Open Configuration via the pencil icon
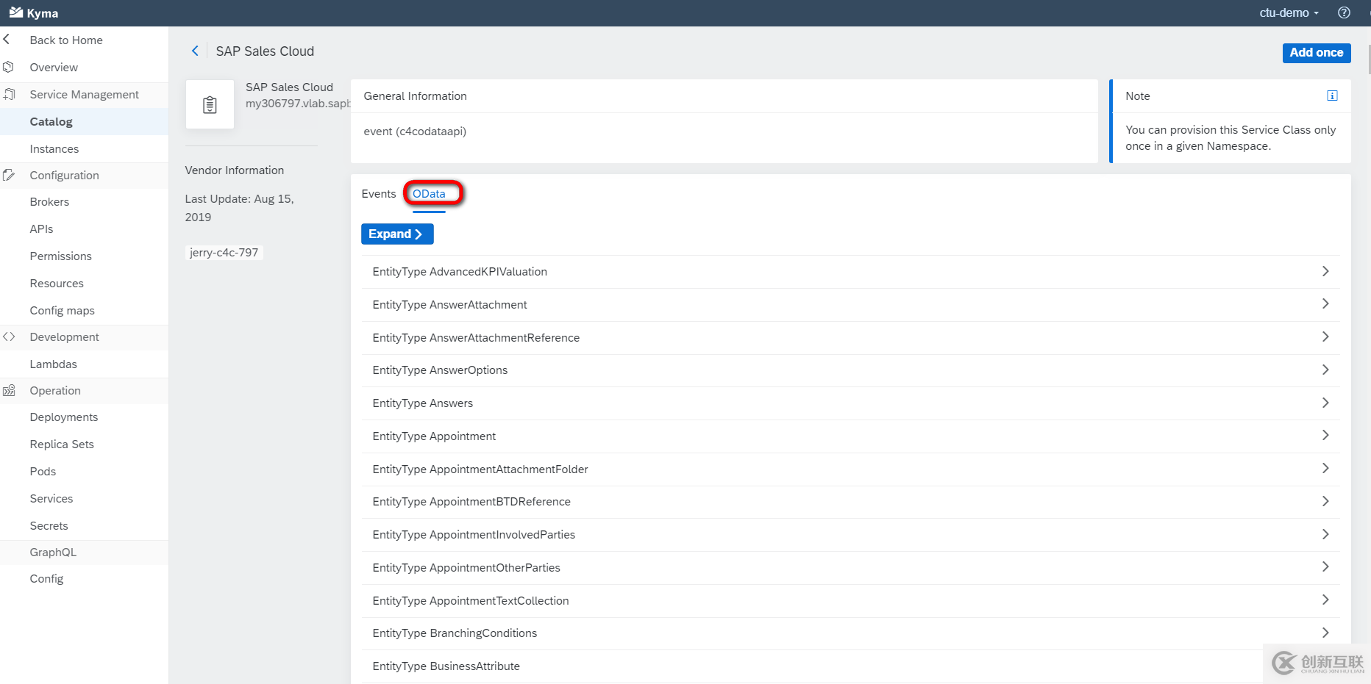 click(x=9, y=175)
